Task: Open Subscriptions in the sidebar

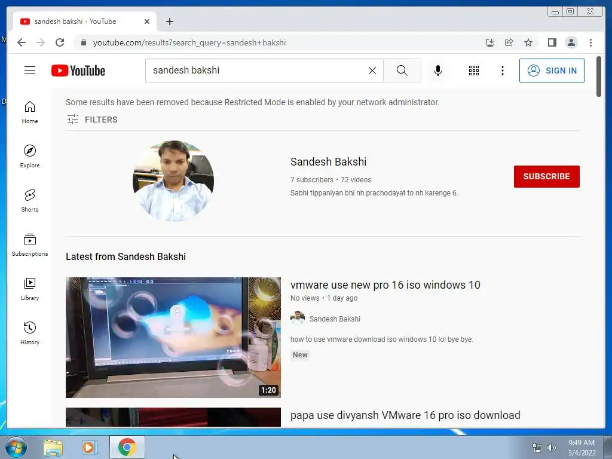Action: tap(30, 244)
